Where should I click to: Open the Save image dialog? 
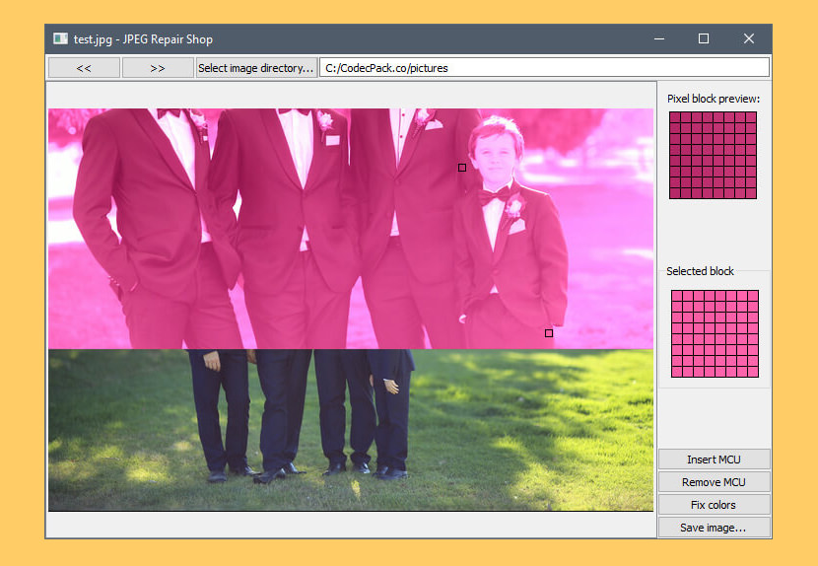click(714, 528)
